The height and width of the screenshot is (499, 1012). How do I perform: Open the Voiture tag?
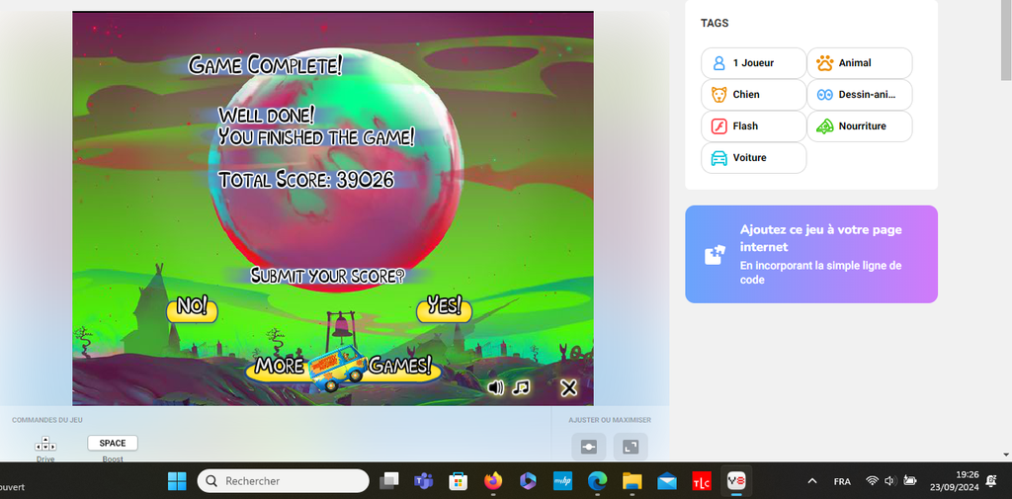click(x=753, y=158)
